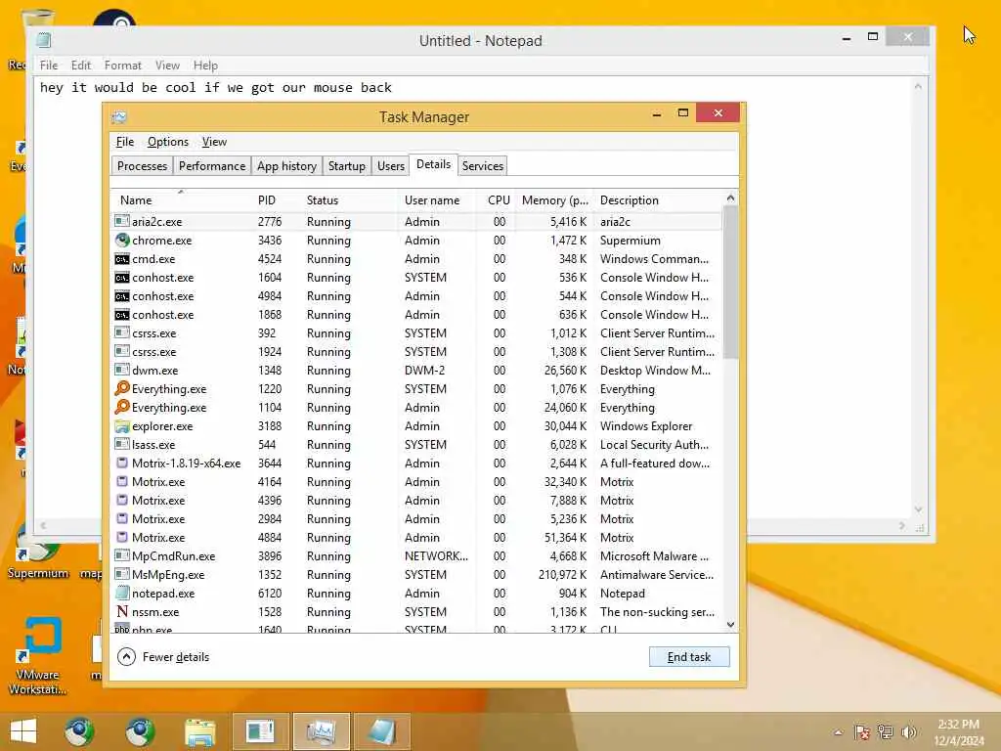
Task: Open the Windows Start button
Action: [x=23, y=731]
